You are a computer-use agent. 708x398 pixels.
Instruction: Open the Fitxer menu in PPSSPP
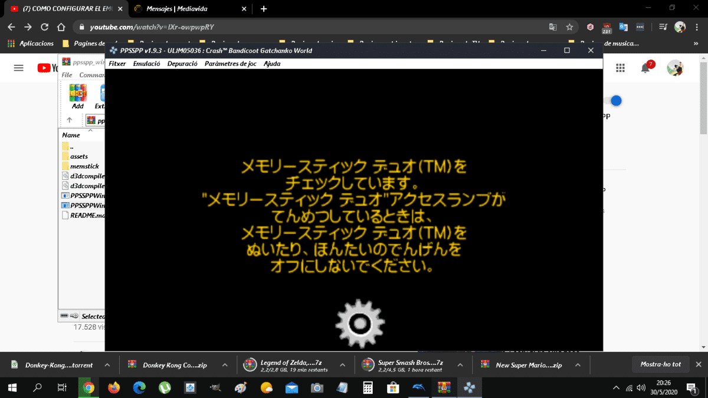[117, 64]
